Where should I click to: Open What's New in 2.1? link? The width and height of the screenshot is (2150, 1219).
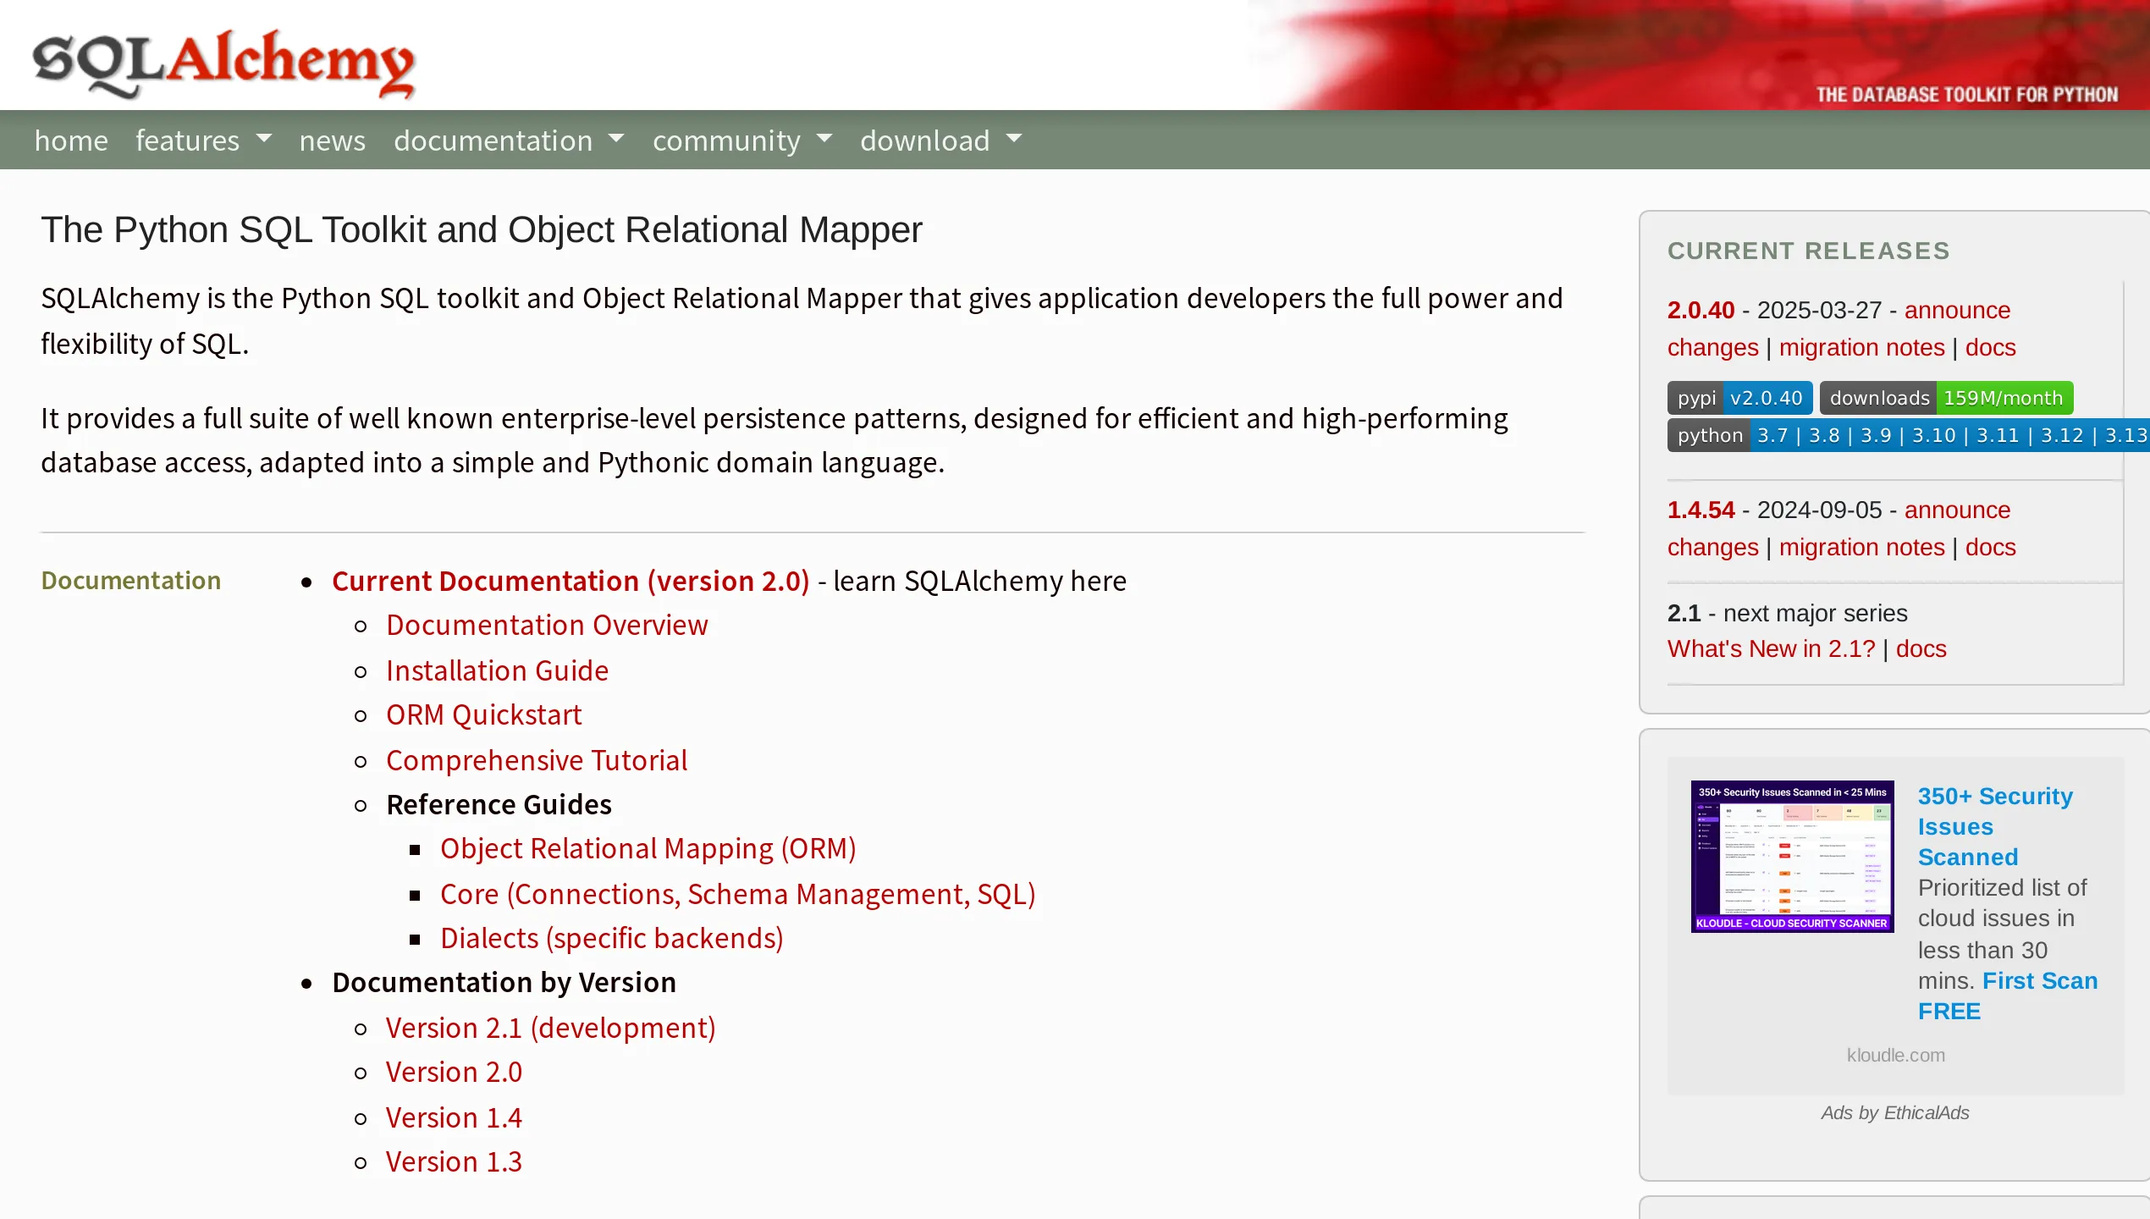click(1771, 648)
